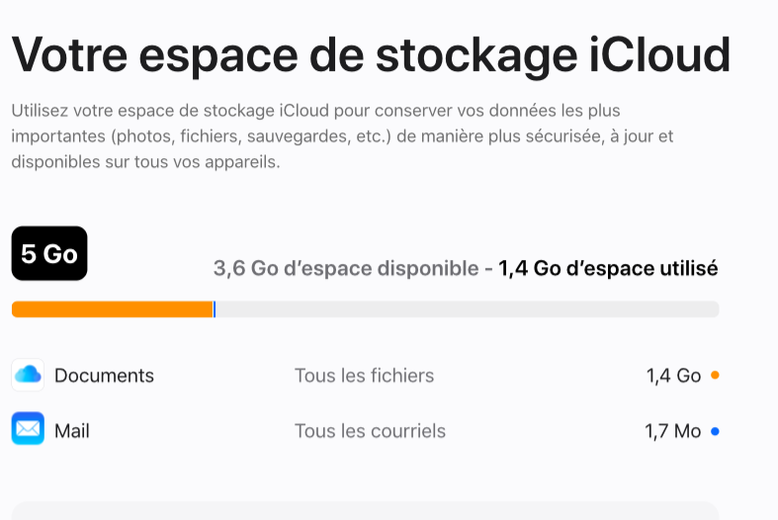Image resolution: width=778 pixels, height=520 pixels.
Task: Click the Votre espace de stockage iCloud heading
Action: click(x=371, y=54)
